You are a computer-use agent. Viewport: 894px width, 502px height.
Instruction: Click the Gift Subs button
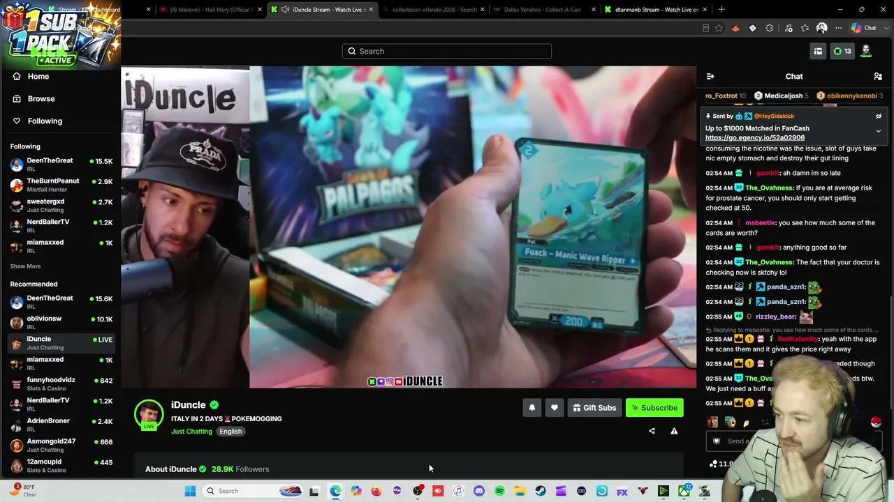pos(594,408)
